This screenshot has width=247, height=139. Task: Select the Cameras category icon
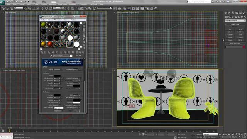(236, 17)
